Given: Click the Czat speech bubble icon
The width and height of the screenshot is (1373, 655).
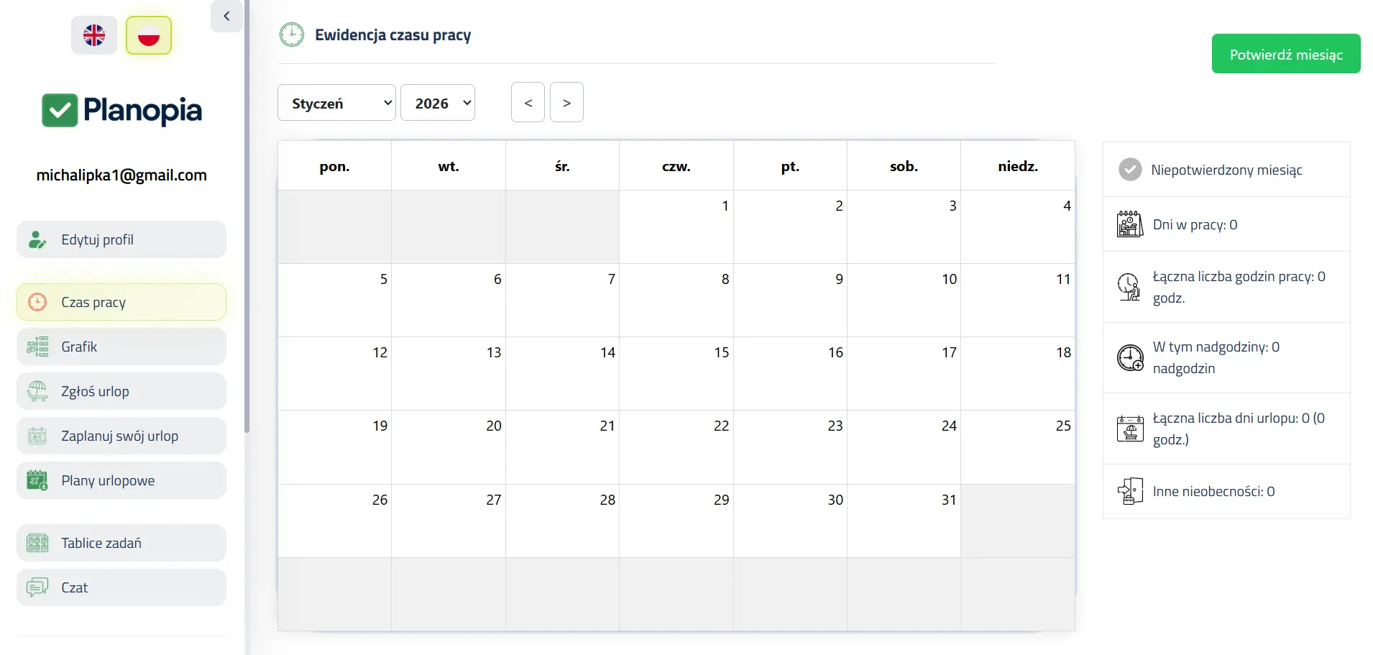Looking at the screenshot, I should pos(37,587).
